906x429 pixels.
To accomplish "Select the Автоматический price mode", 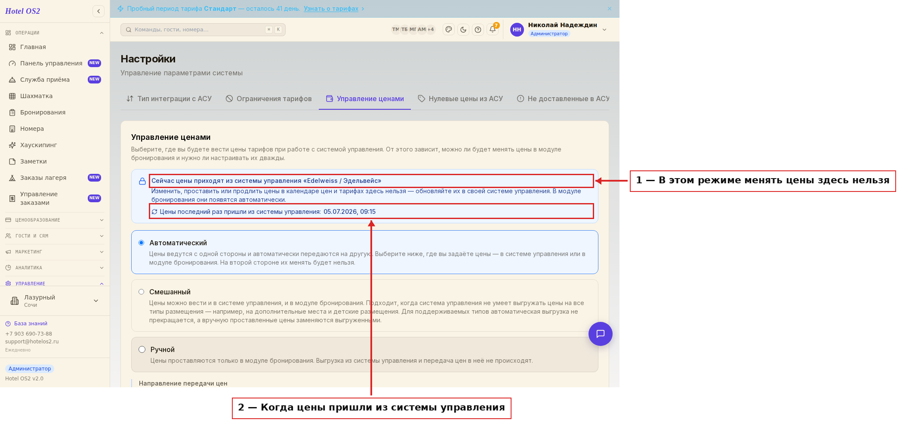I will point(141,243).
